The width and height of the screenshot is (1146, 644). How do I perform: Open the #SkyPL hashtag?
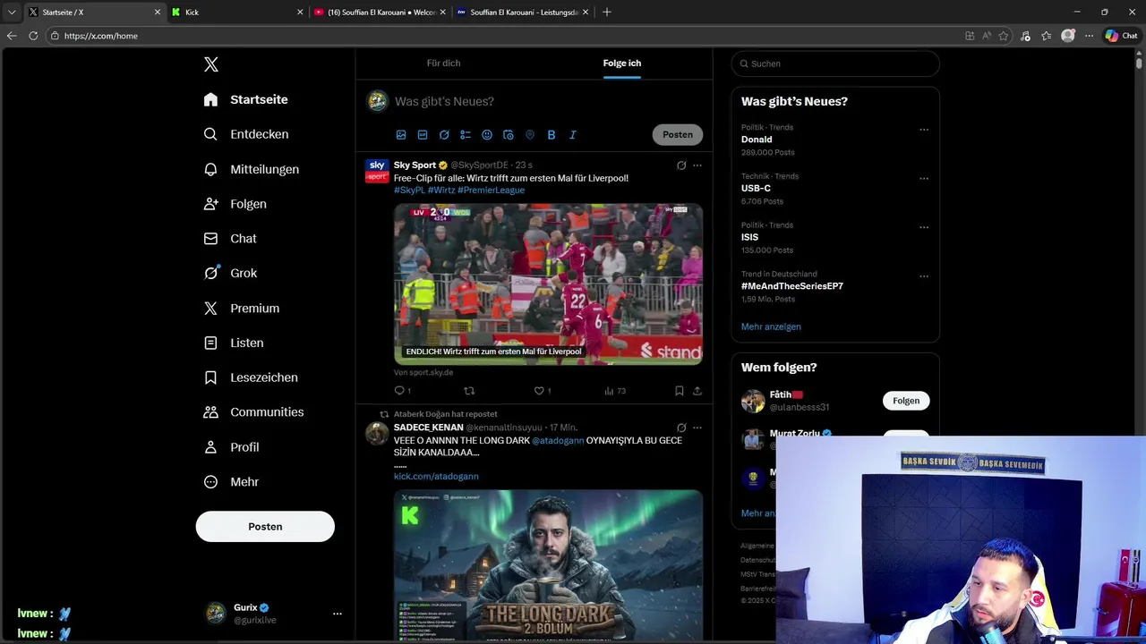409,190
